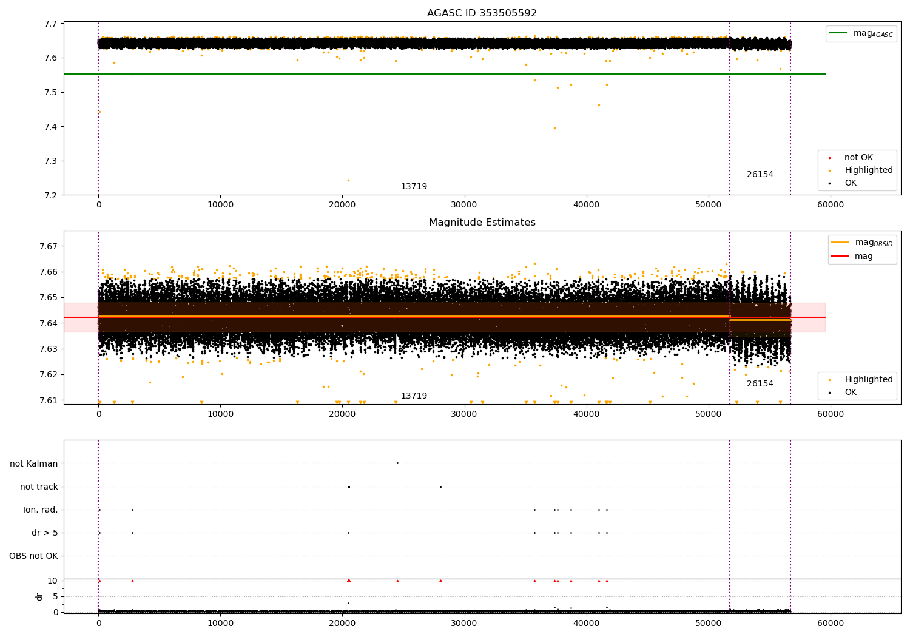Image resolution: width=910 pixels, height=637 pixels.
Task: Click the lowest orange outlier near 7.24 magnitude
Action: click(348, 180)
